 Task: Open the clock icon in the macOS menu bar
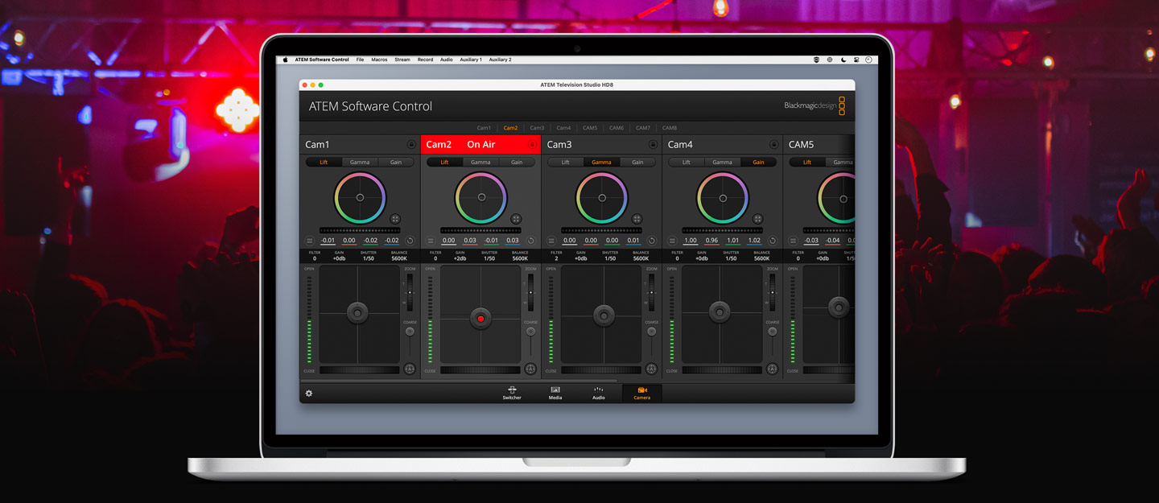(869, 60)
